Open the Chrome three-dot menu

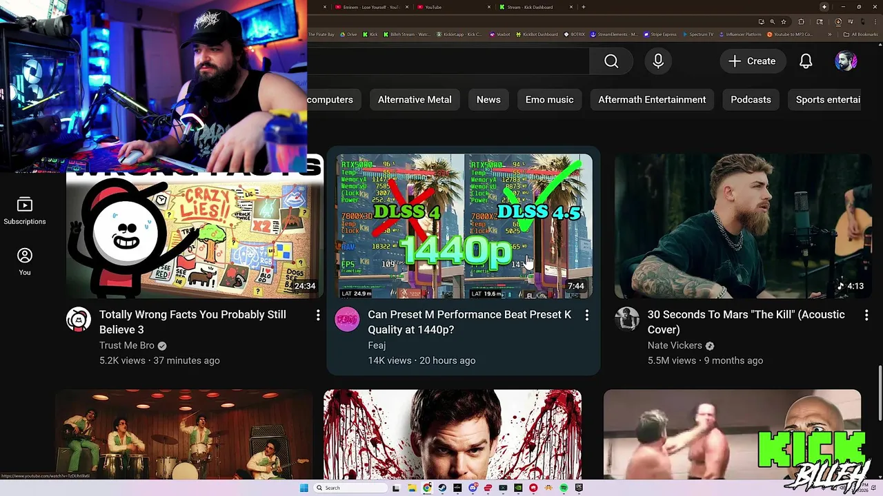875,21
